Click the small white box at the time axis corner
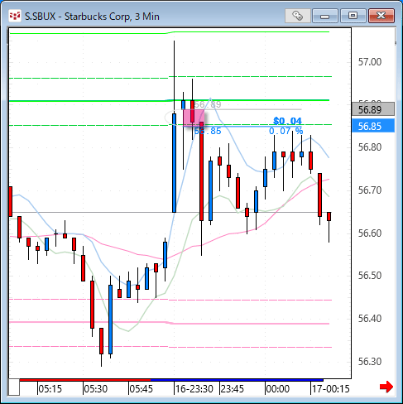Viewport: 403px width, 404px height. pos(14,387)
